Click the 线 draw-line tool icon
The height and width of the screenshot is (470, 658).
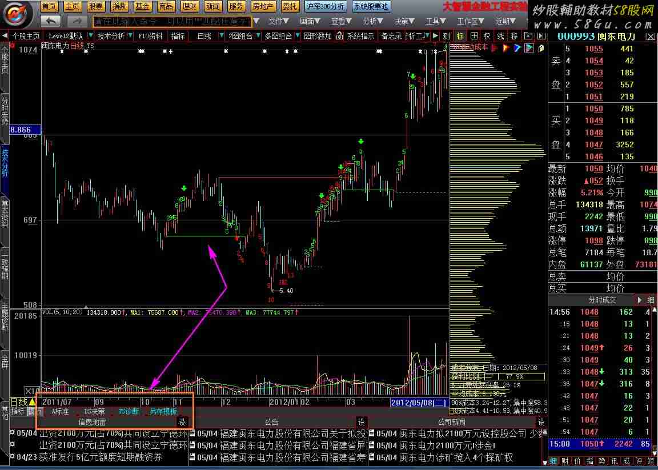500,36
